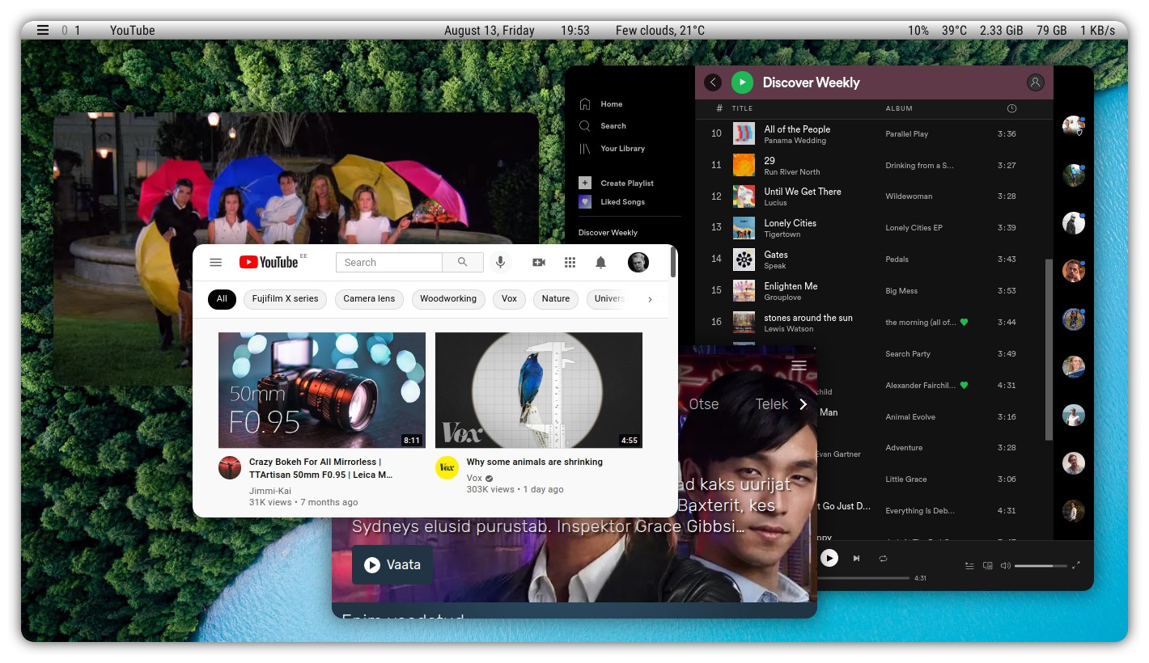Viewport: 1149px width, 663px height.
Task: Click the Few clouds, 21°C weather entry
Action: pyautogui.click(x=660, y=31)
